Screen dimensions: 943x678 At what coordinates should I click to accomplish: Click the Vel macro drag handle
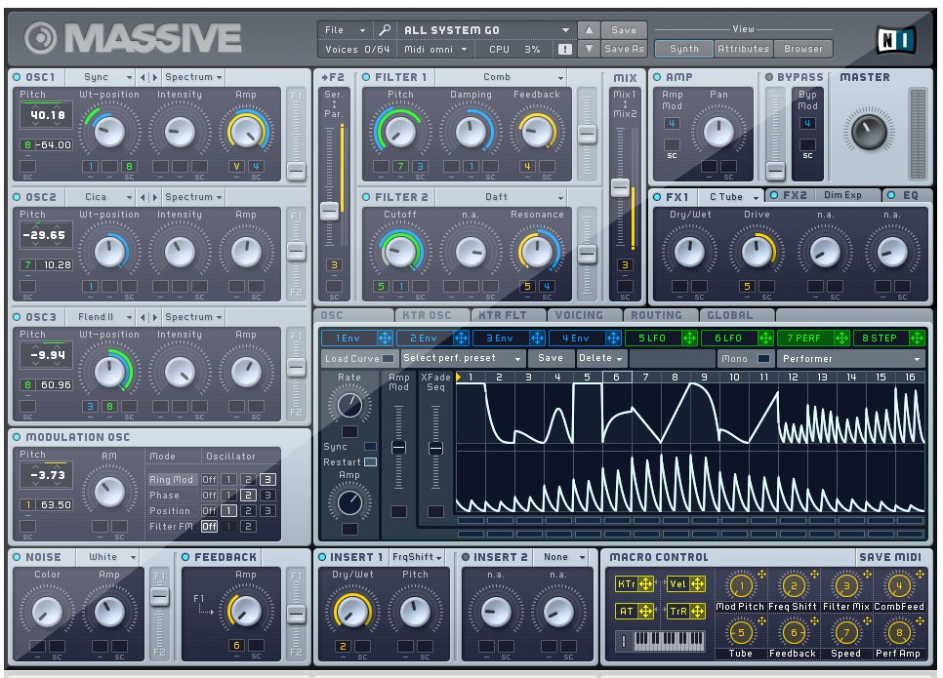point(698,583)
